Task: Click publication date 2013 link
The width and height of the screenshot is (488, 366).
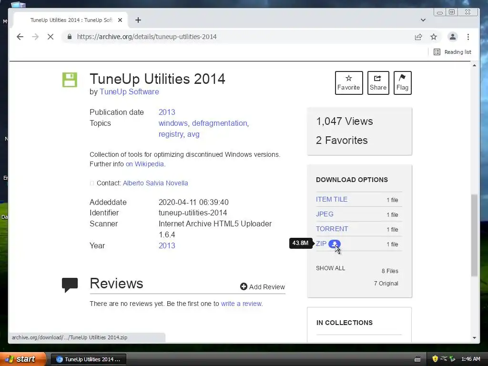Action: 167,112
